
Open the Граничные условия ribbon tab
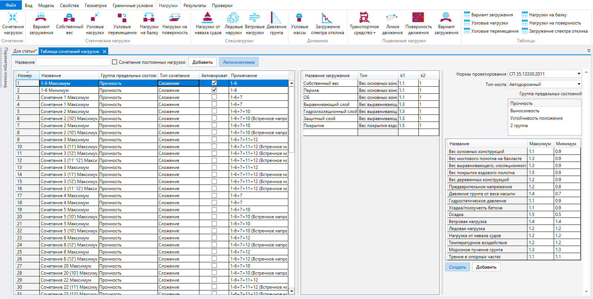133,6
